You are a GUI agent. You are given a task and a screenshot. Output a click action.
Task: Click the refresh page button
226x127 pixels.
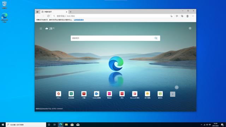point(48,16)
